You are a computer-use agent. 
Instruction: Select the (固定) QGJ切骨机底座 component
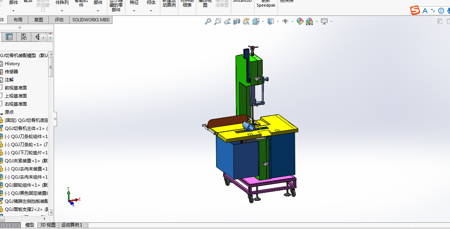pyautogui.click(x=26, y=120)
